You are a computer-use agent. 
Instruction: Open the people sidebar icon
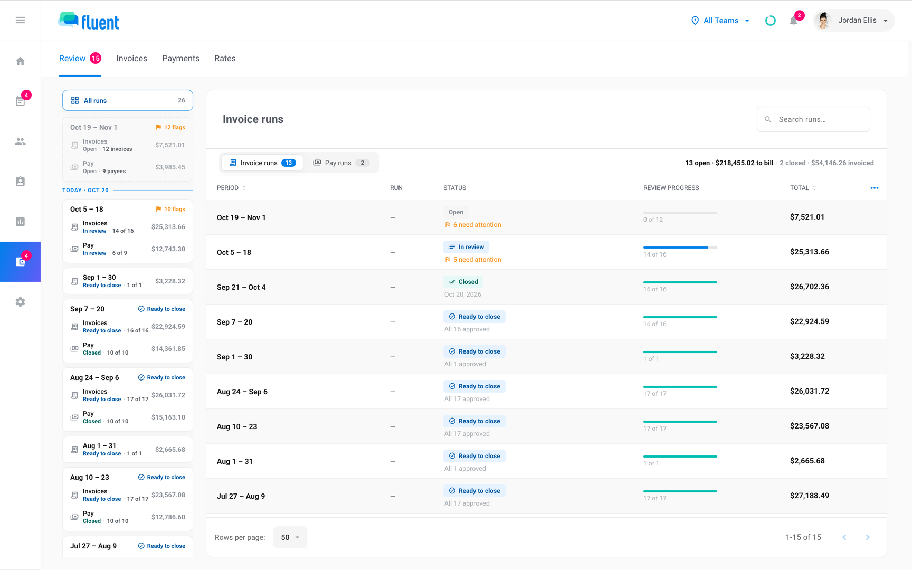pyautogui.click(x=20, y=141)
